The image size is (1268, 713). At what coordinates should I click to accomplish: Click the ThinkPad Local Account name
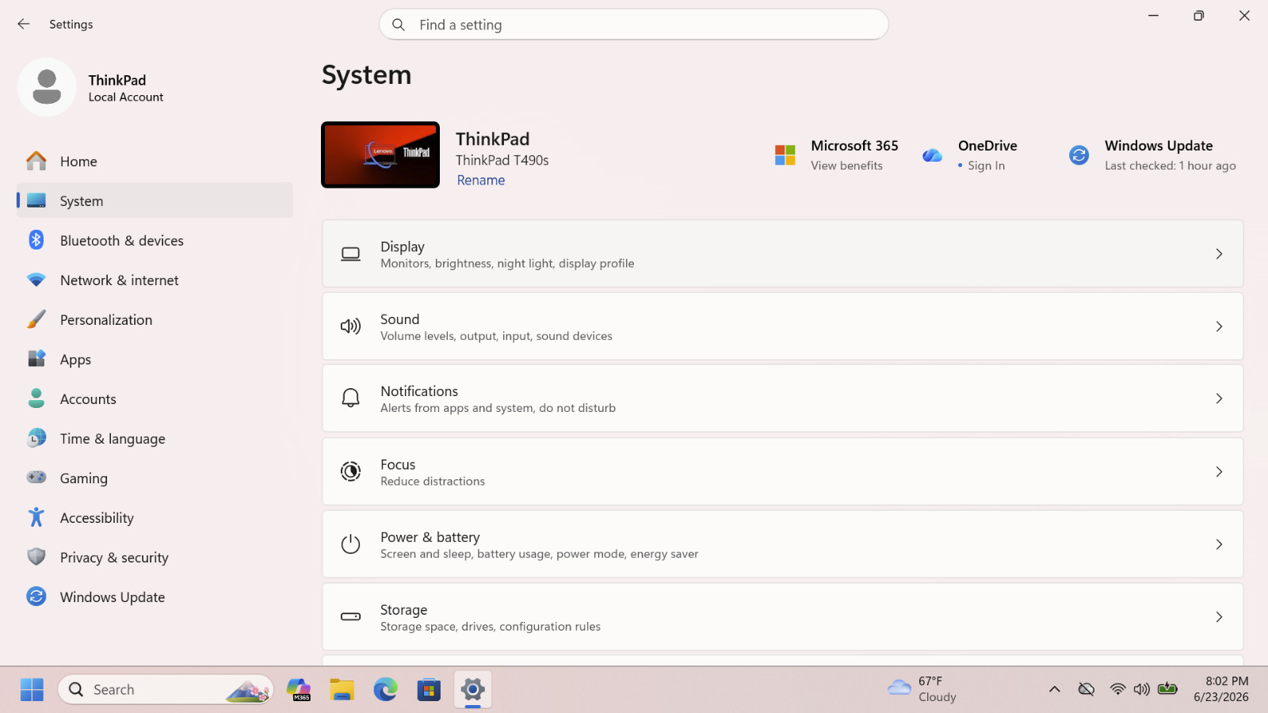pyautogui.click(x=126, y=87)
